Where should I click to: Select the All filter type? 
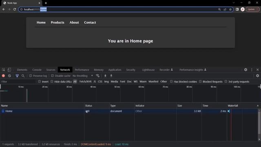[x=75, y=82]
